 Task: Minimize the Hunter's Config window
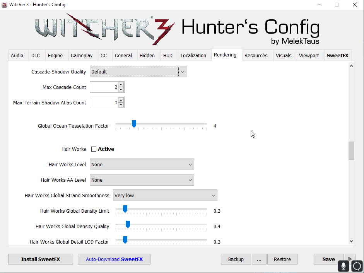pos(320,5)
